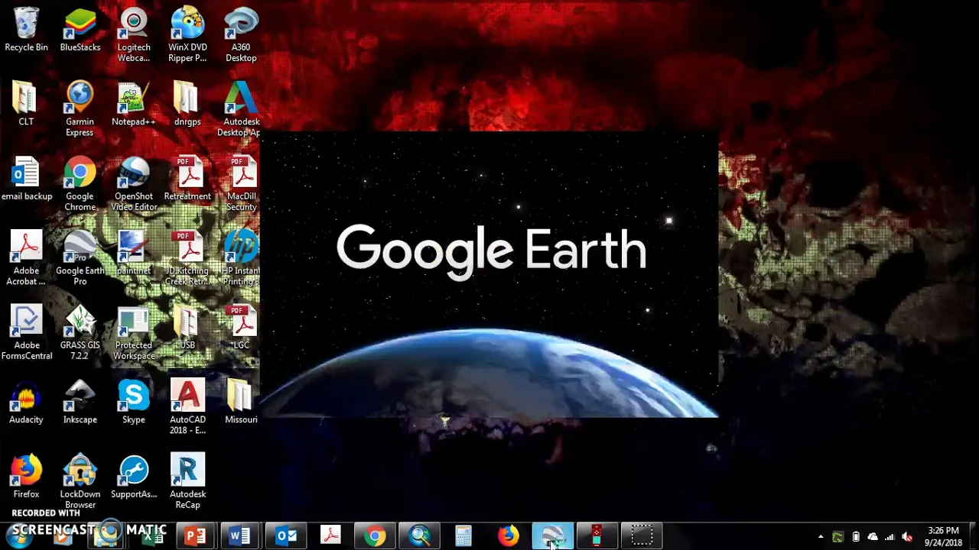Launch paint.net from the desktop

point(134,254)
